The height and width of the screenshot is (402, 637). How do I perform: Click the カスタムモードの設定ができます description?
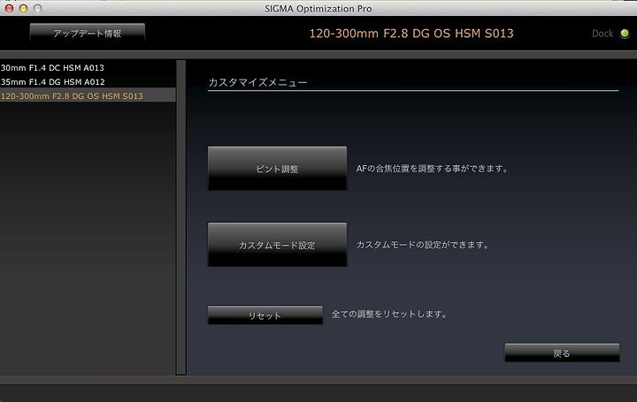[423, 245]
